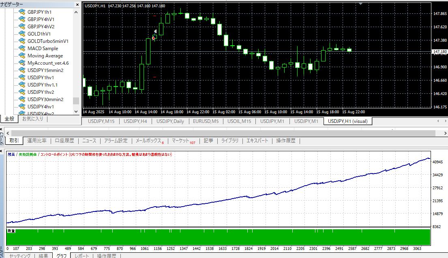Open the EURUSD,M5 chart tab

pyautogui.click(x=206, y=121)
